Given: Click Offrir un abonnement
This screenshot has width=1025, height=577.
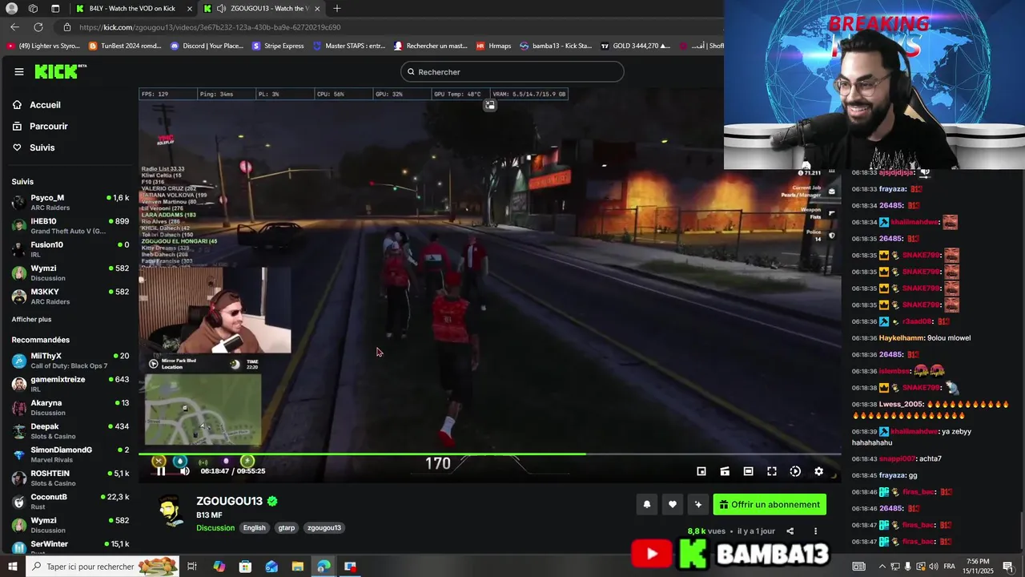Looking at the screenshot, I should pyautogui.click(x=770, y=504).
